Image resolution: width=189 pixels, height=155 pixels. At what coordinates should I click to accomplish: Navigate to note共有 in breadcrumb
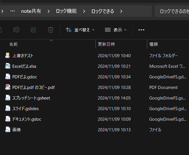31,11
